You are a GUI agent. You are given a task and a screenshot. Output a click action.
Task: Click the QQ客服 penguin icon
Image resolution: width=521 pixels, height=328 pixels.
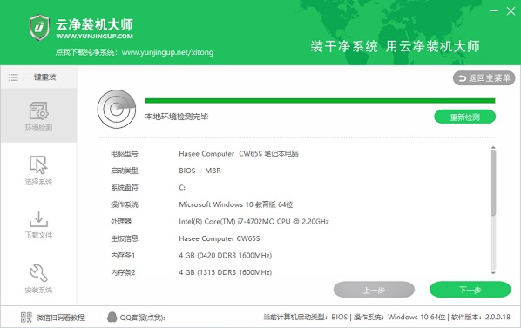click(x=112, y=317)
